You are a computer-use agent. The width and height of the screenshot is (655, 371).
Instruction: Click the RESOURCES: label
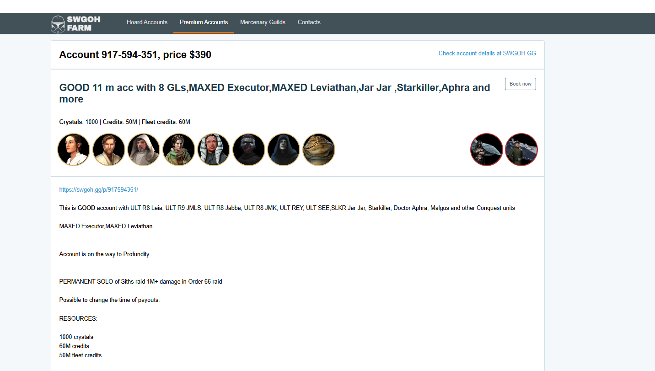[x=78, y=318]
